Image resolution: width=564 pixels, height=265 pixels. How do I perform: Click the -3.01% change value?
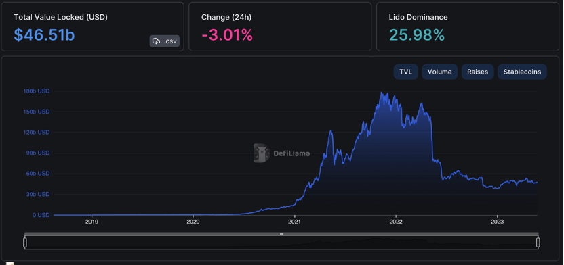(x=227, y=34)
